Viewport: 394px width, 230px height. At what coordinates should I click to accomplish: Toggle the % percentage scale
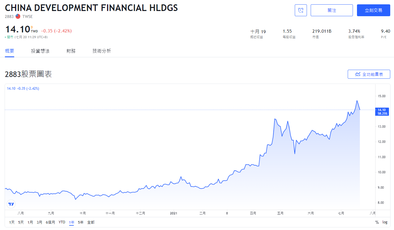point(377,222)
